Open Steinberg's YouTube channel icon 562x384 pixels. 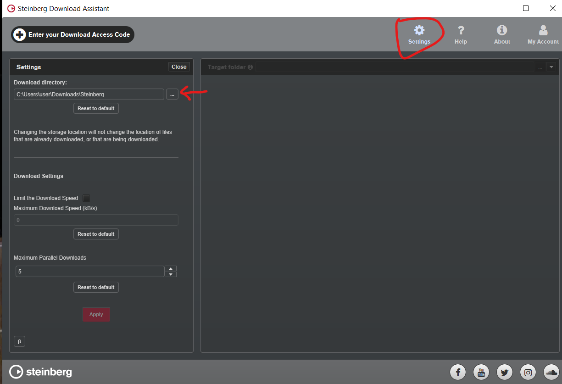click(x=481, y=372)
